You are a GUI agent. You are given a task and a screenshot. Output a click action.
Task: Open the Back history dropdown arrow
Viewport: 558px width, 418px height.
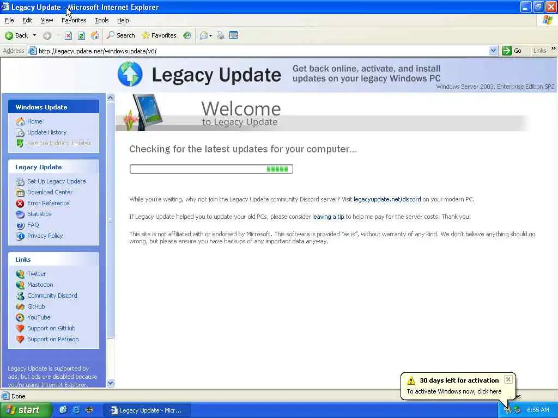tap(34, 35)
